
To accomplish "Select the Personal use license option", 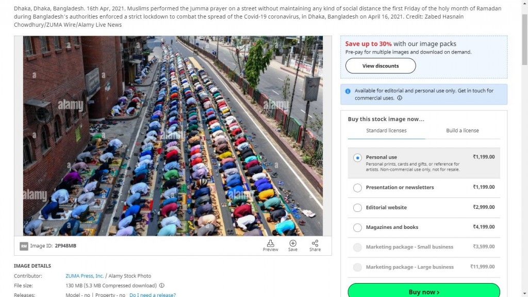I will point(358,158).
